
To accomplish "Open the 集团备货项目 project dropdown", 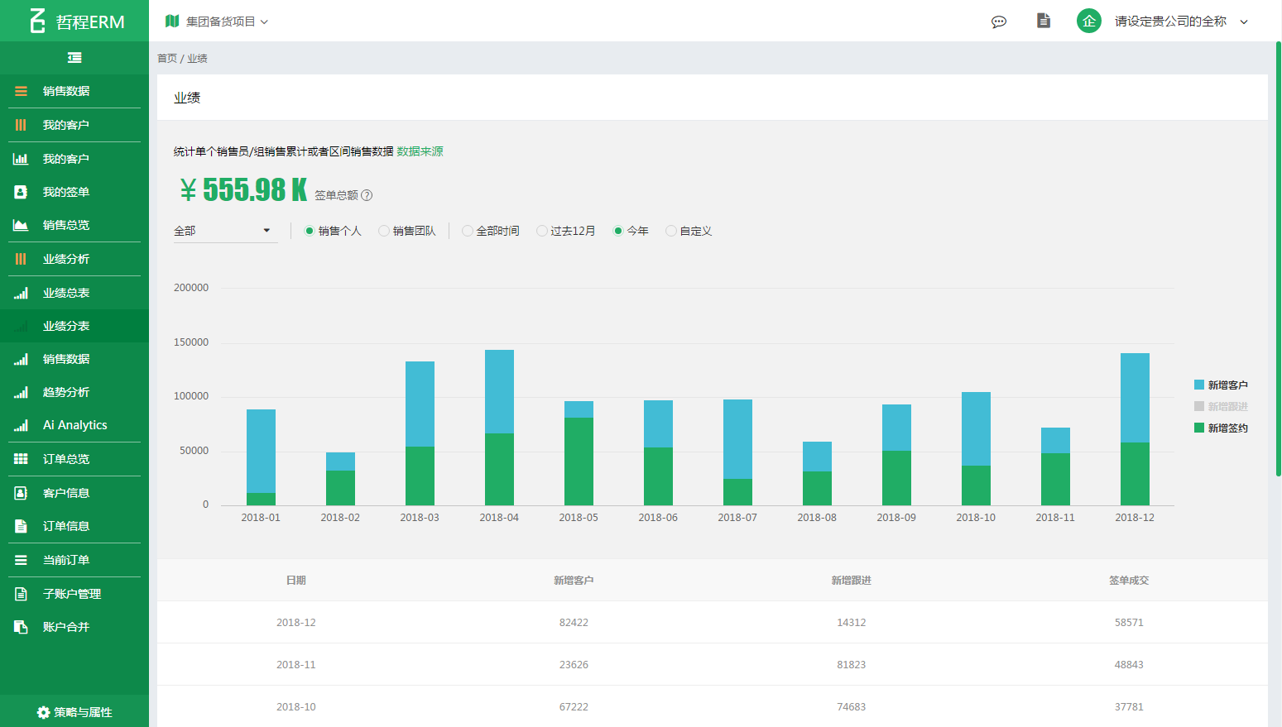I will coord(222,22).
